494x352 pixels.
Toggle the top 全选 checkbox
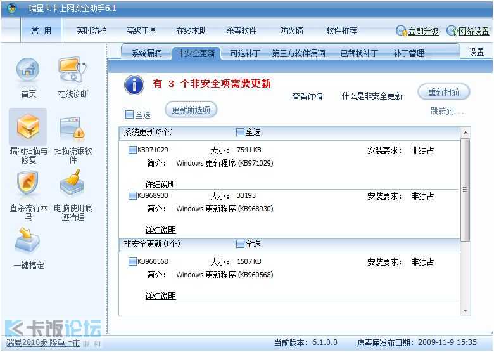pos(129,114)
